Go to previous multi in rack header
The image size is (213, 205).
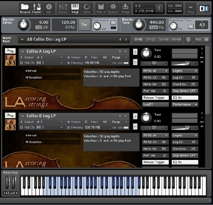pos(120,39)
